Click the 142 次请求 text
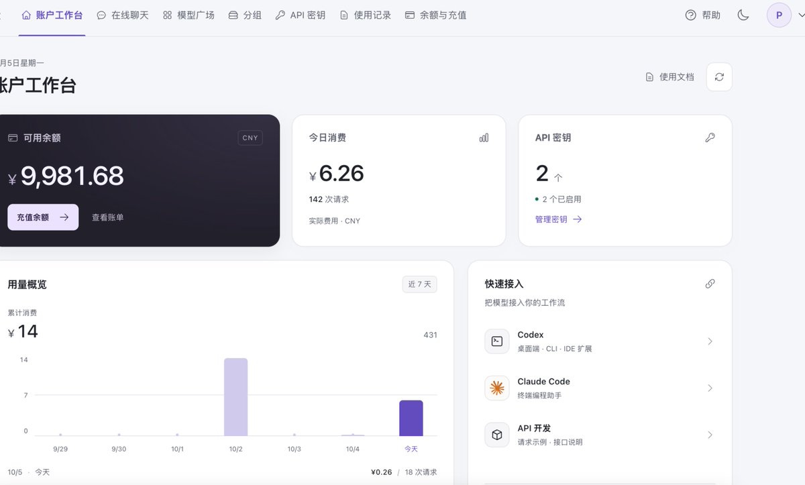Screen dimensions: 805x485 329,199
